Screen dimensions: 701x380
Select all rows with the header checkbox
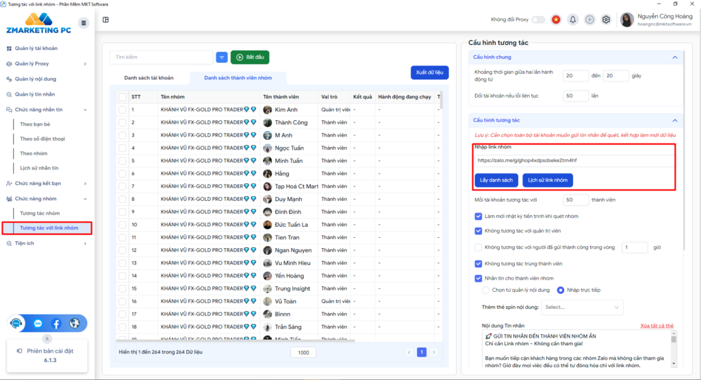tap(123, 97)
